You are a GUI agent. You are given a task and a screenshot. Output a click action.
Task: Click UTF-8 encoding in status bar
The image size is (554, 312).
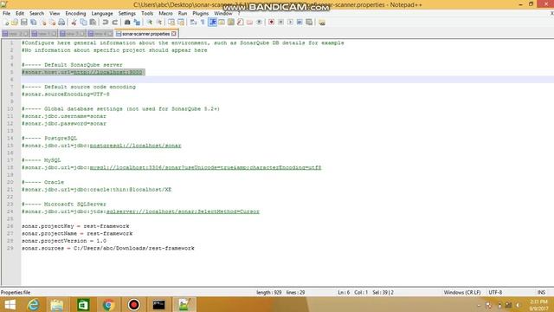(495, 293)
